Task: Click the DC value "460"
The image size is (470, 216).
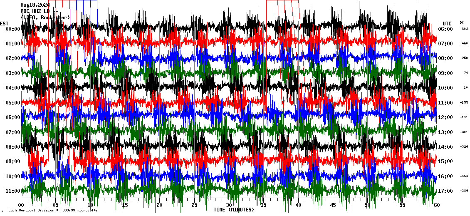Action: pyautogui.click(x=465, y=44)
